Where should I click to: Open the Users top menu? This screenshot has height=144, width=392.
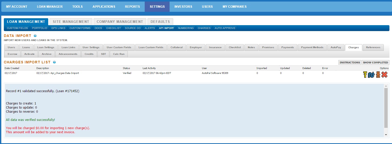click(x=207, y=7)
